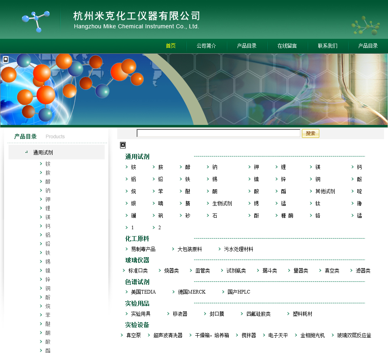Select 镁 in the left sidebar list

[x=48, y=218]
